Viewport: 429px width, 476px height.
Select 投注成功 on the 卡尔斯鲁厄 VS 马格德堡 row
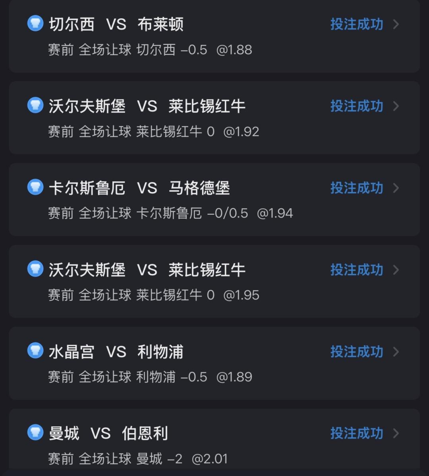point(356,188)
